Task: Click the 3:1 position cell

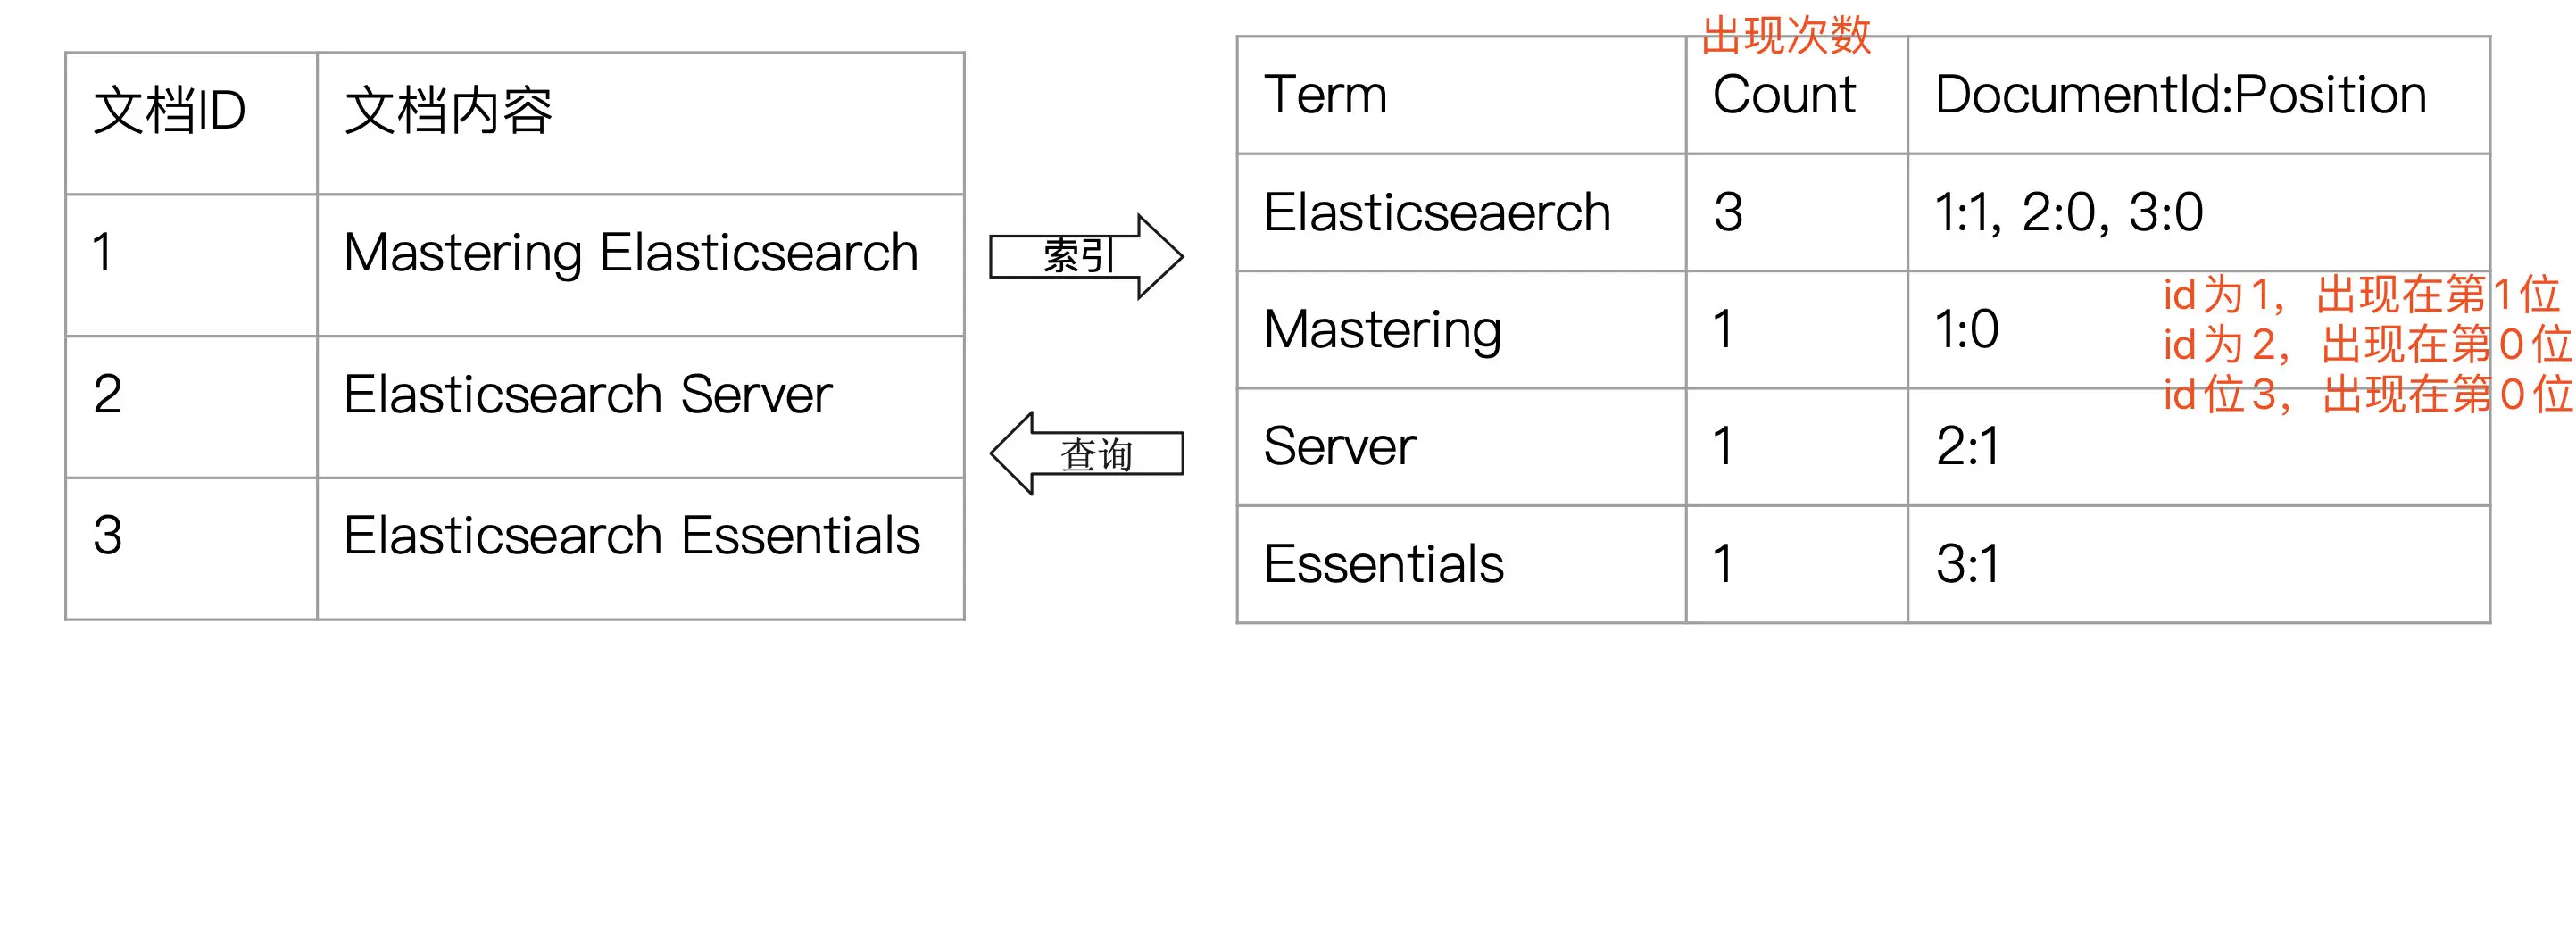Action: 2199,564
